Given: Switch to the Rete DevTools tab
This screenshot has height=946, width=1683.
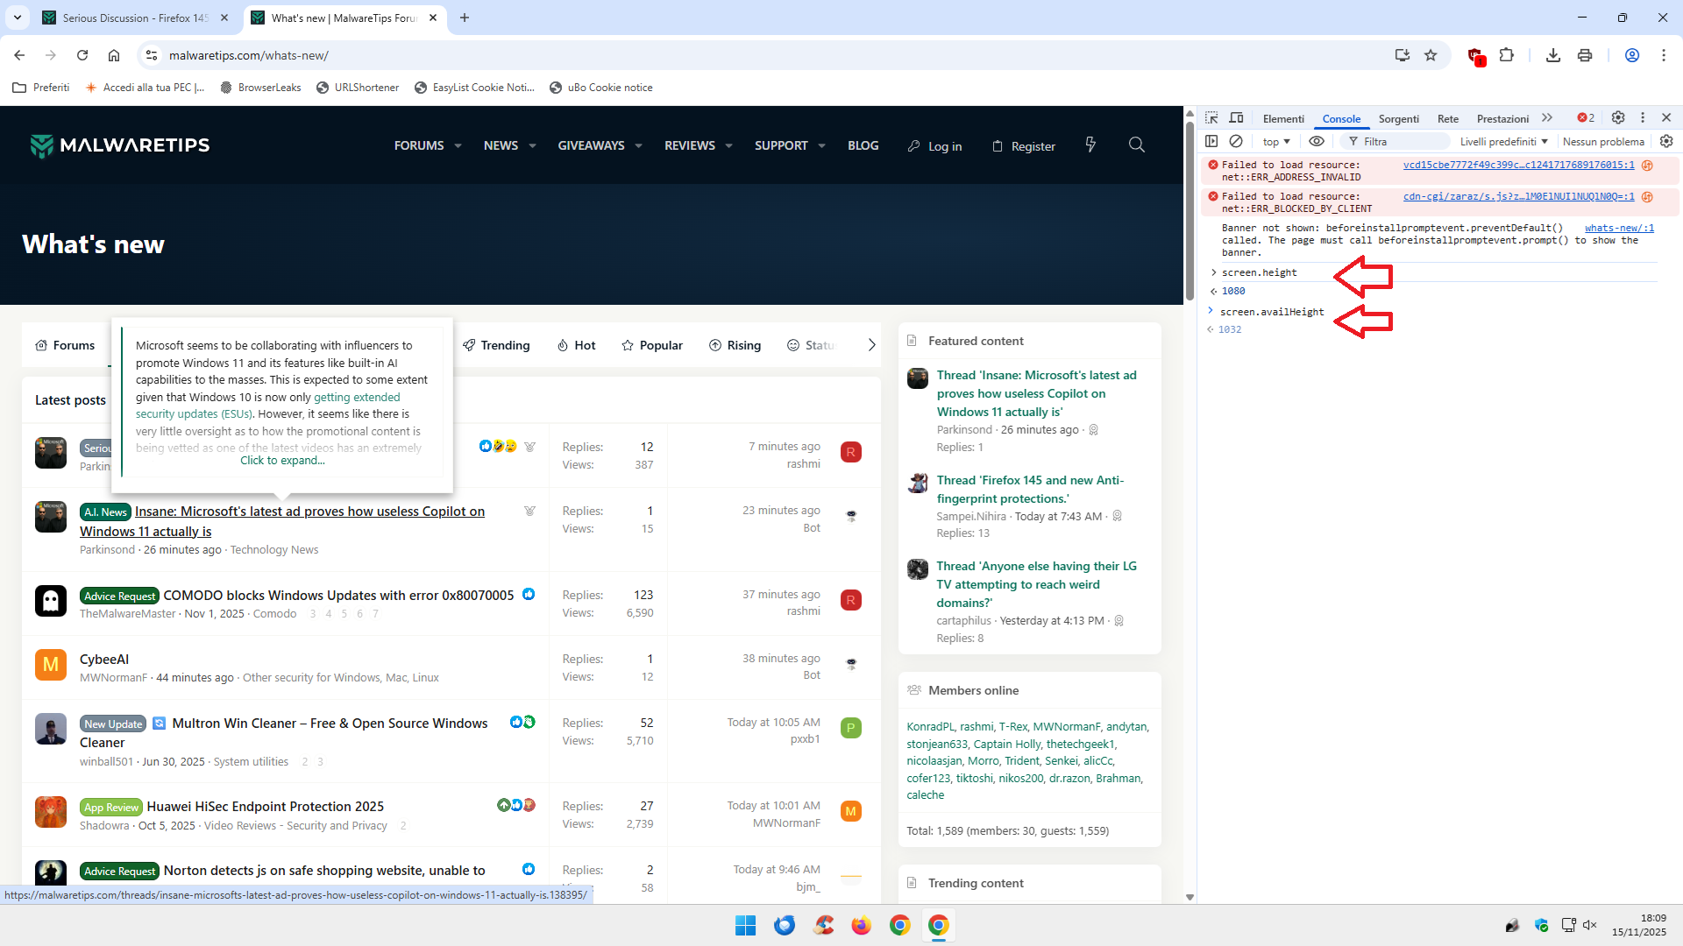Looking at the screenshot, I should [1448, 118].
